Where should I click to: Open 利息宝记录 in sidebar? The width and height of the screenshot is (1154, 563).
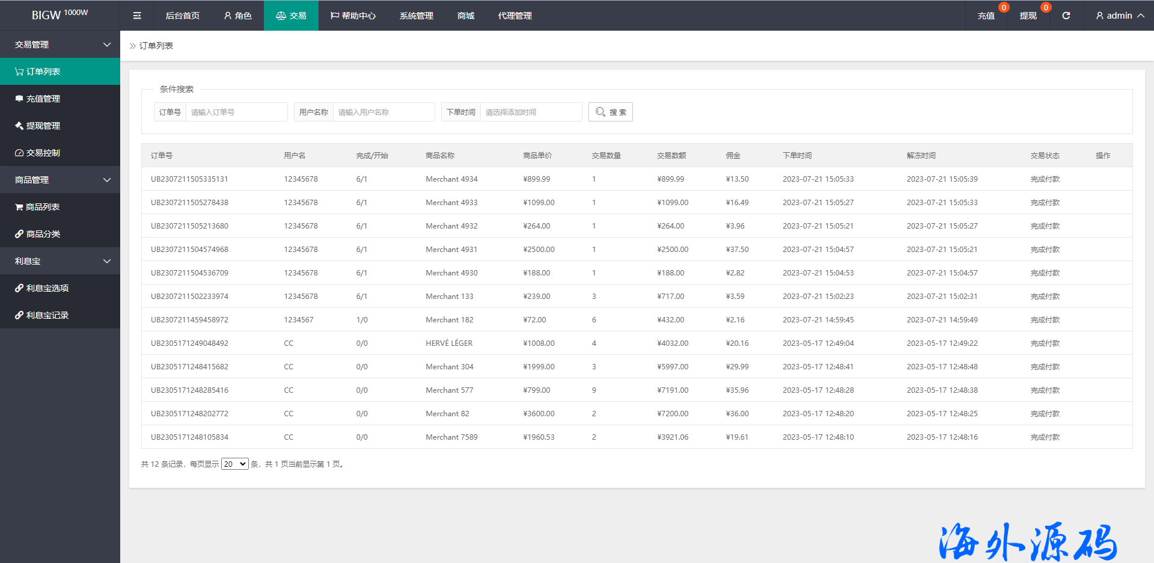pos(47,315)
